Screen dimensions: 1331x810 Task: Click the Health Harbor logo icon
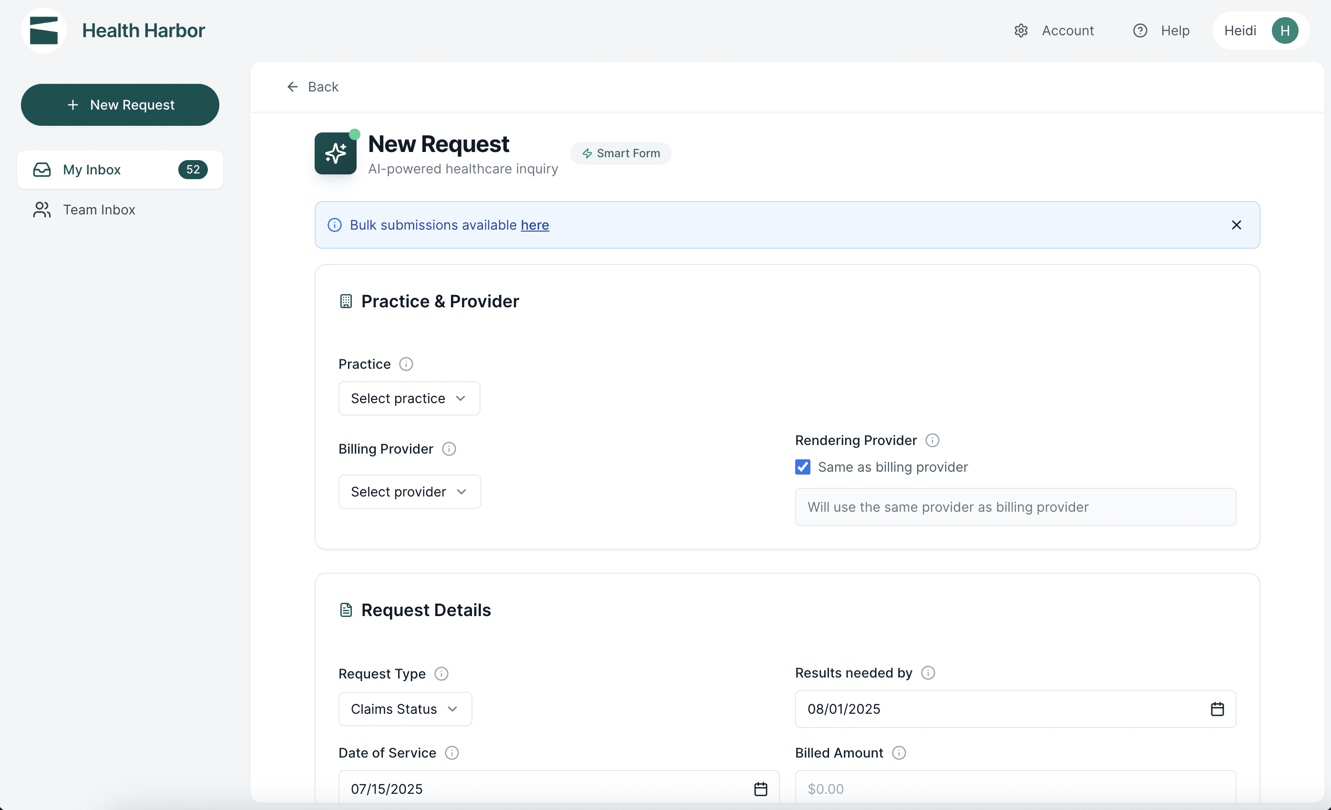tap(44, 30)
